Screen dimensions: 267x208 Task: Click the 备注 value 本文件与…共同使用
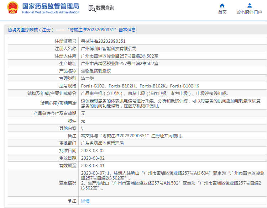point(132,136)
